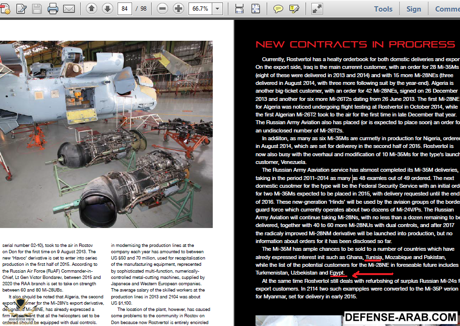Open the Tools panel
This screenshot has width=460, height=326.
tap(383, 9)
